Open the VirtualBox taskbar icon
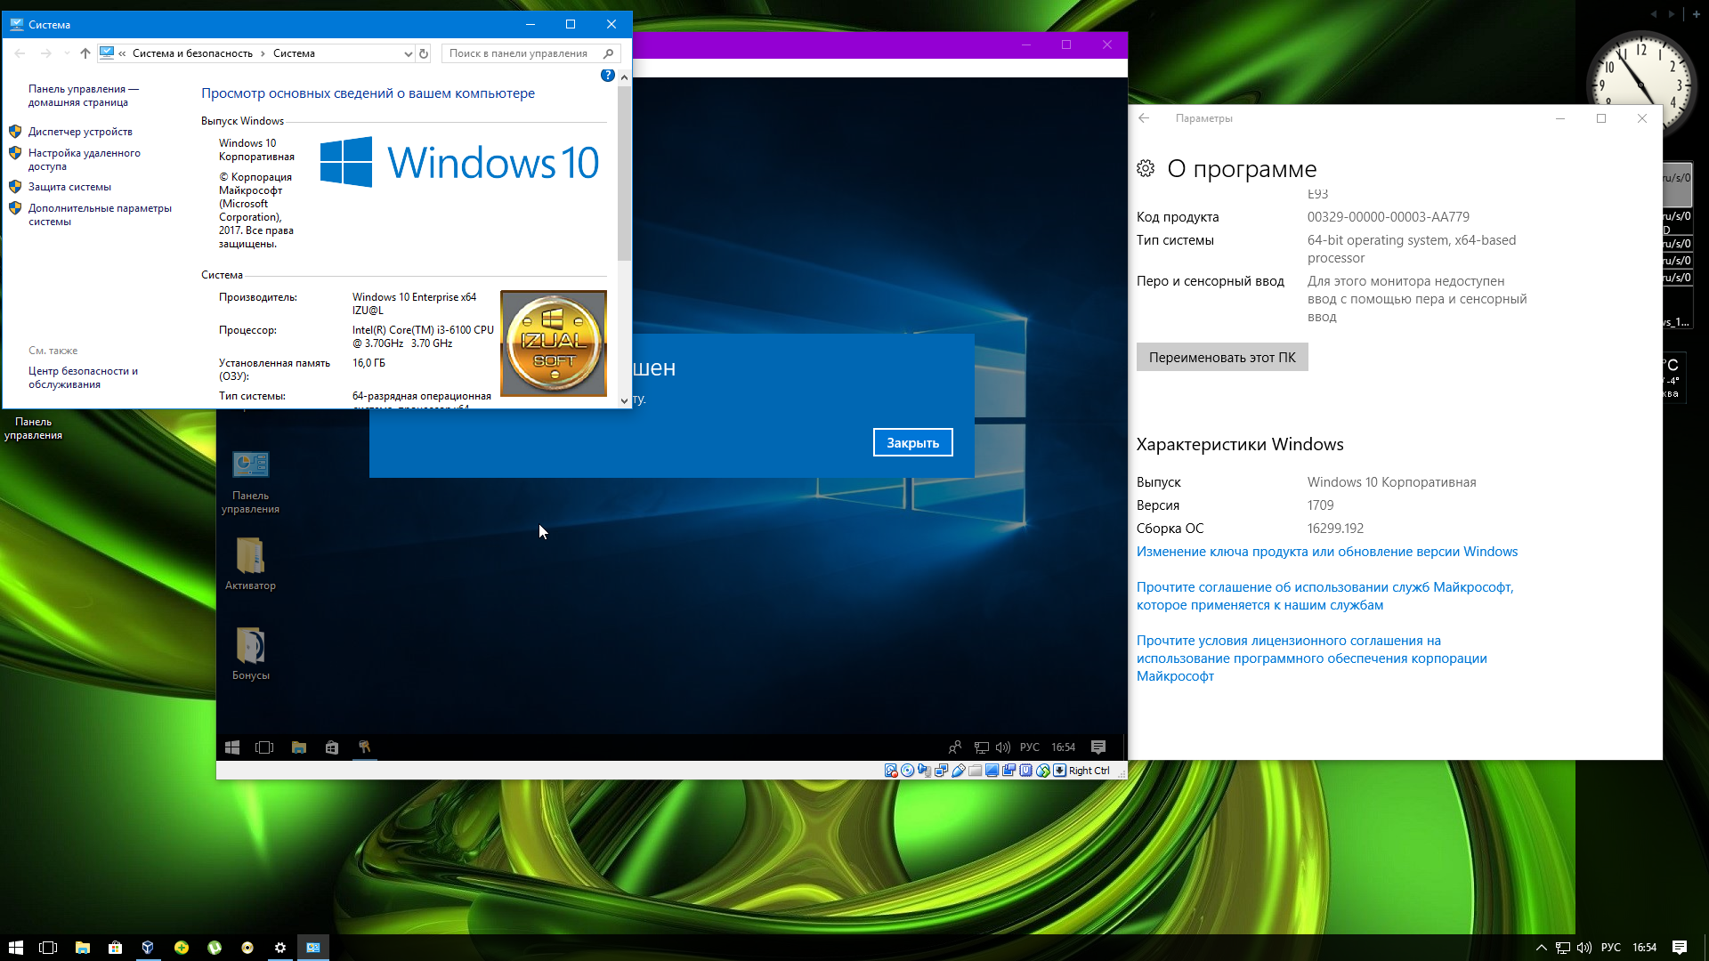 coord(148,948)
